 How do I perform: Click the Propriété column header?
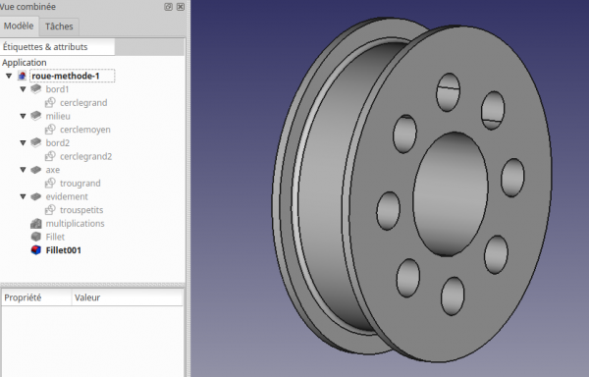coord(36,297)
